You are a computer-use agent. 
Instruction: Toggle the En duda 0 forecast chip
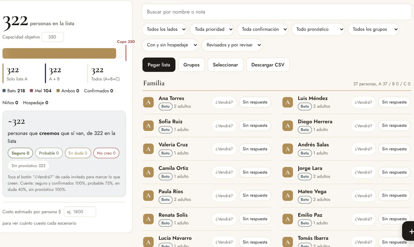(78, 153)
